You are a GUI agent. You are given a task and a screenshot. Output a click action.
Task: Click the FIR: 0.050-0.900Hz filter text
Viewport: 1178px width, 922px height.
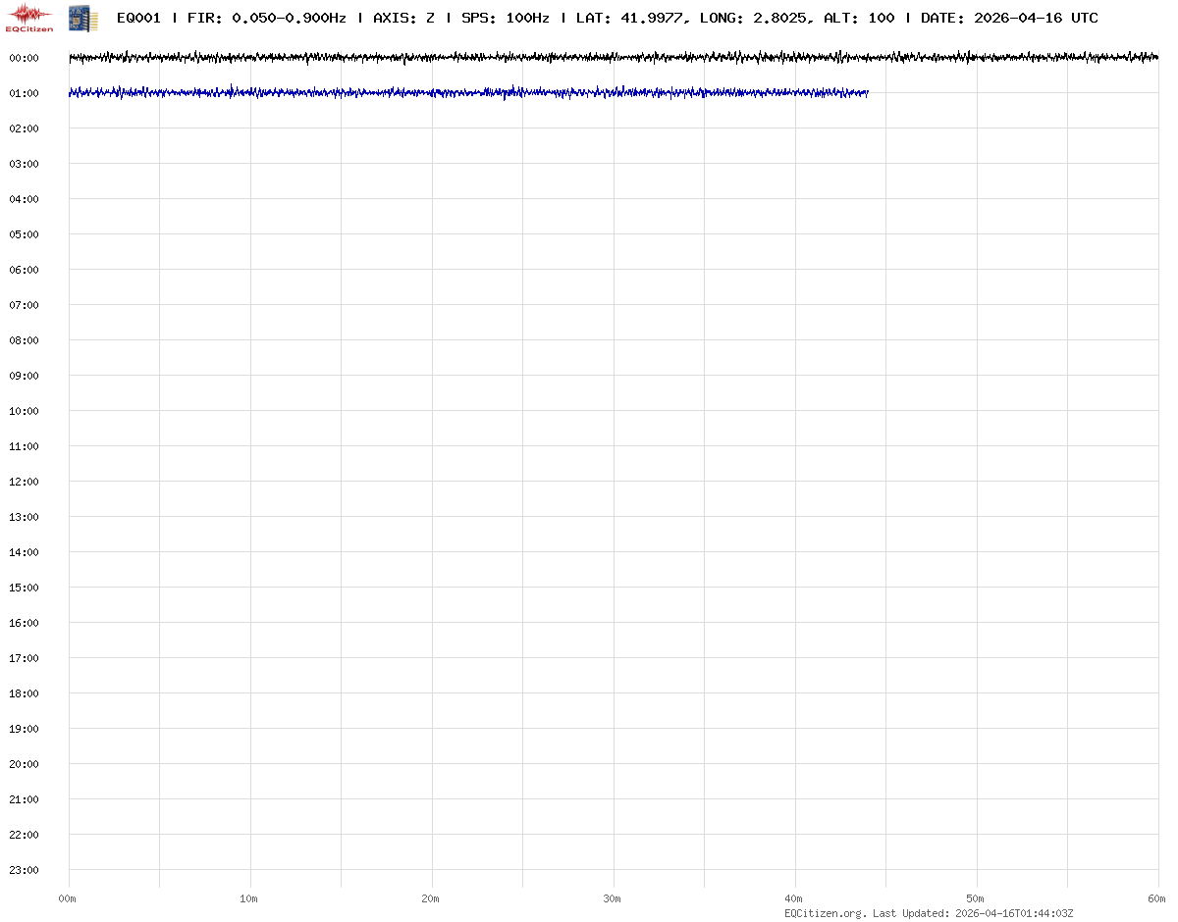pyautogui.click(x=266, y=18)
